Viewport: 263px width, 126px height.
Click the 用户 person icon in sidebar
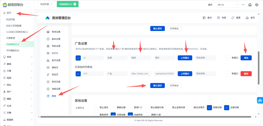(x=4, y=92)
